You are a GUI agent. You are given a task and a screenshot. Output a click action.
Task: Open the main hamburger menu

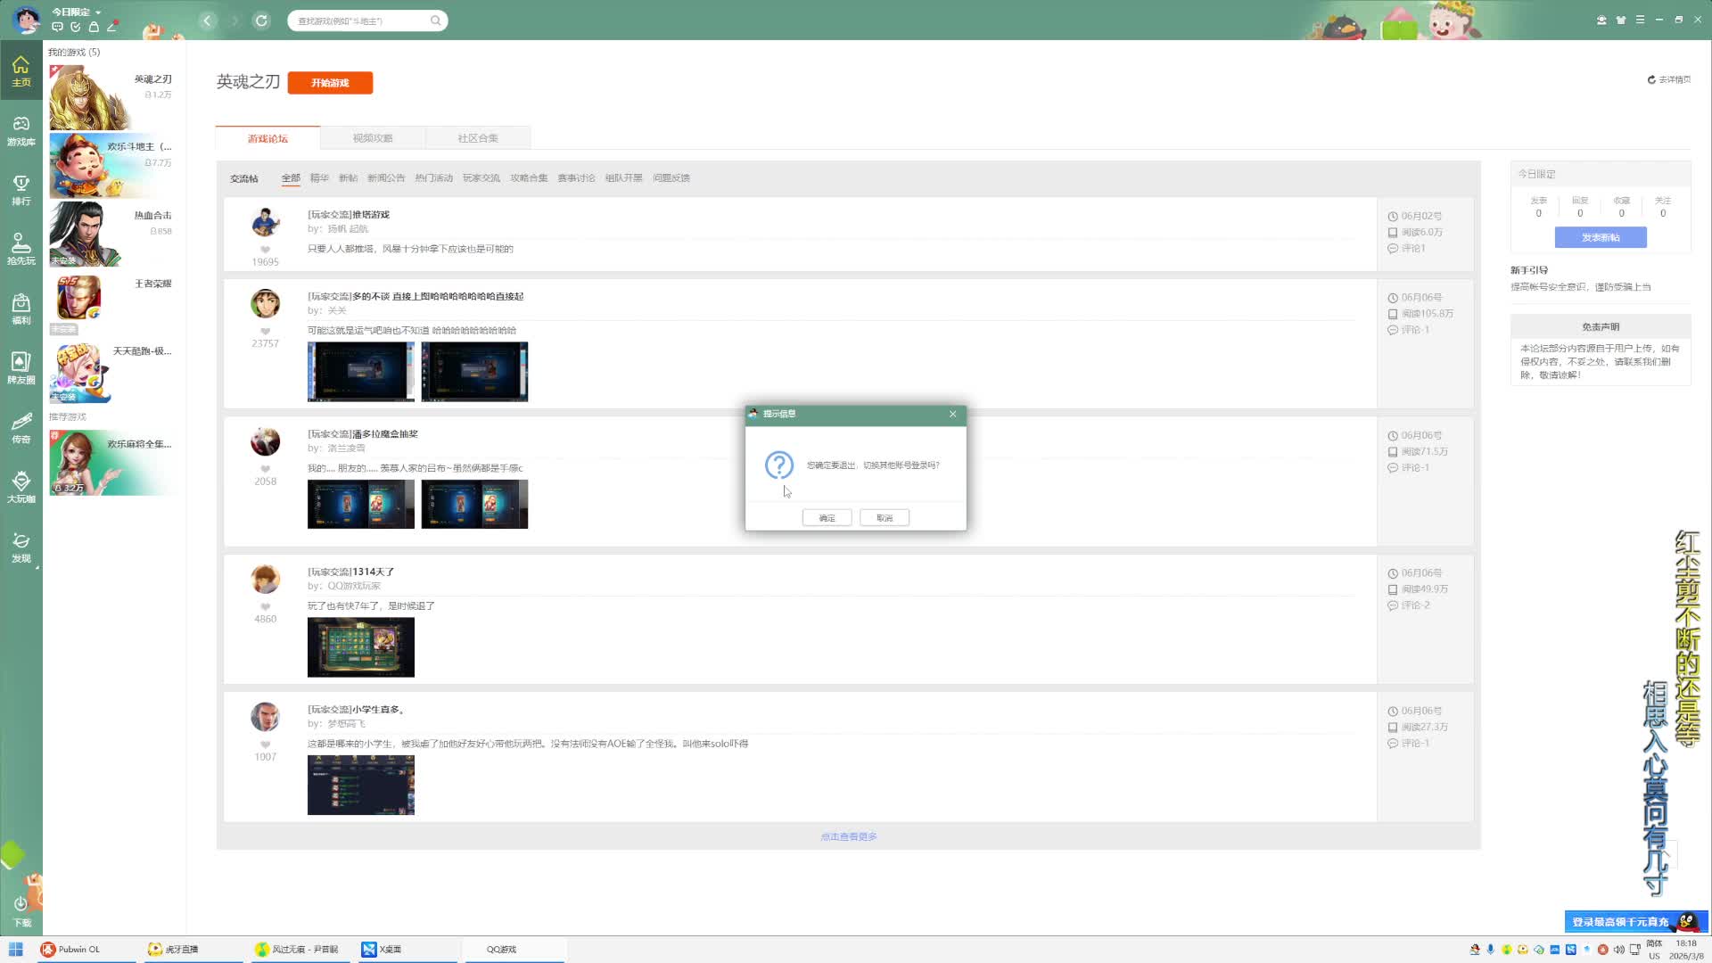click(1640, 20)
